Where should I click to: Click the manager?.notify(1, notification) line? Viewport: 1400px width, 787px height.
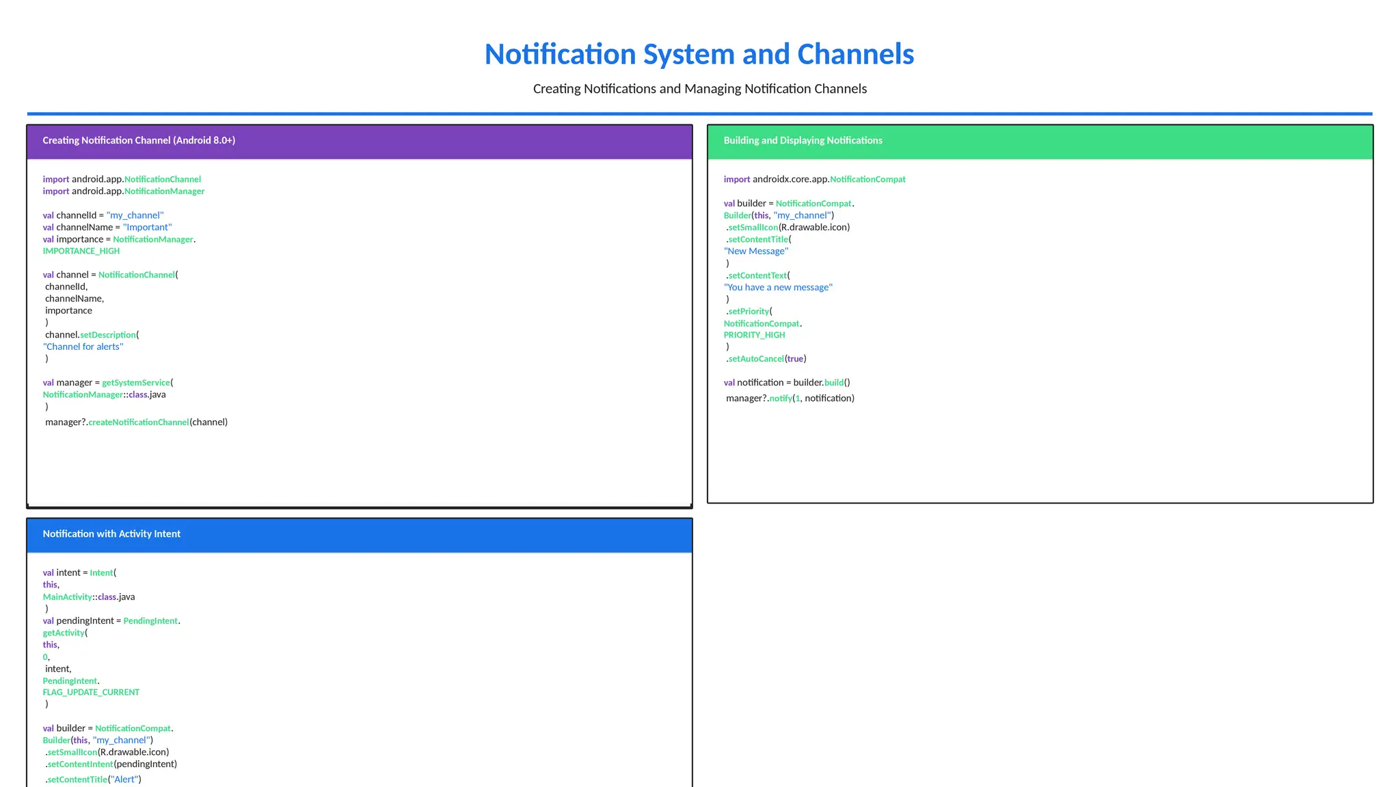coord(790,398)
